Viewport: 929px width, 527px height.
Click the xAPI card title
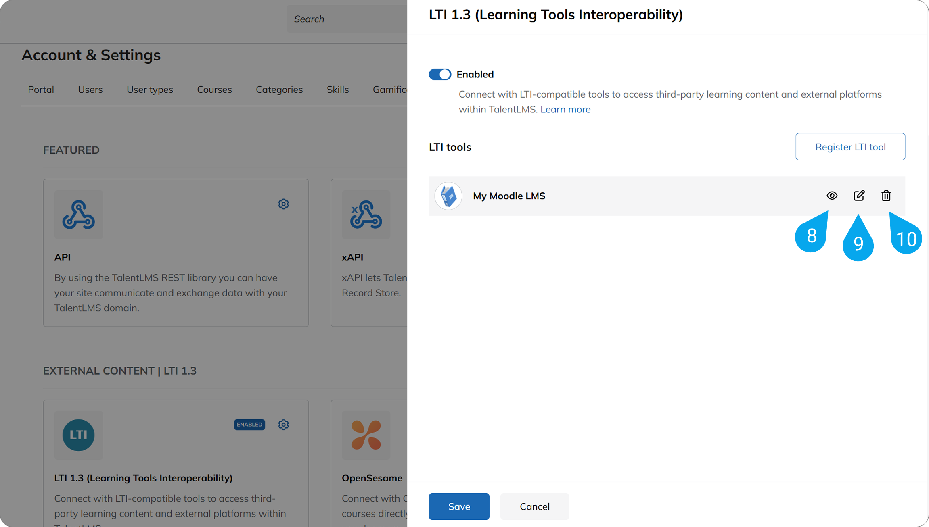[352, 257]
